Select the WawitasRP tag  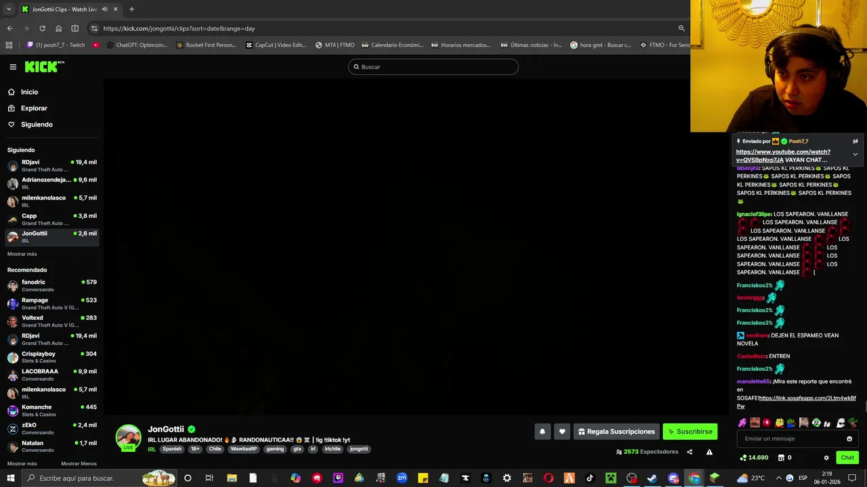tap(244, 449)
